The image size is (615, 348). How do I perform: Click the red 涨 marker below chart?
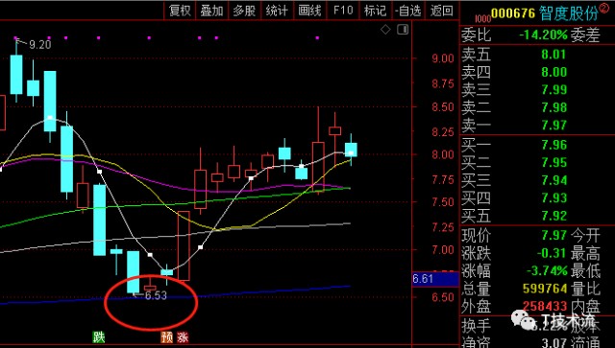tap(183, 336)
